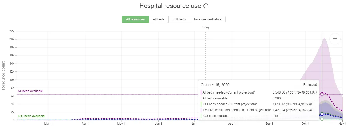Click the 22k label on the y-axis
348x127 pixels.
11,31
